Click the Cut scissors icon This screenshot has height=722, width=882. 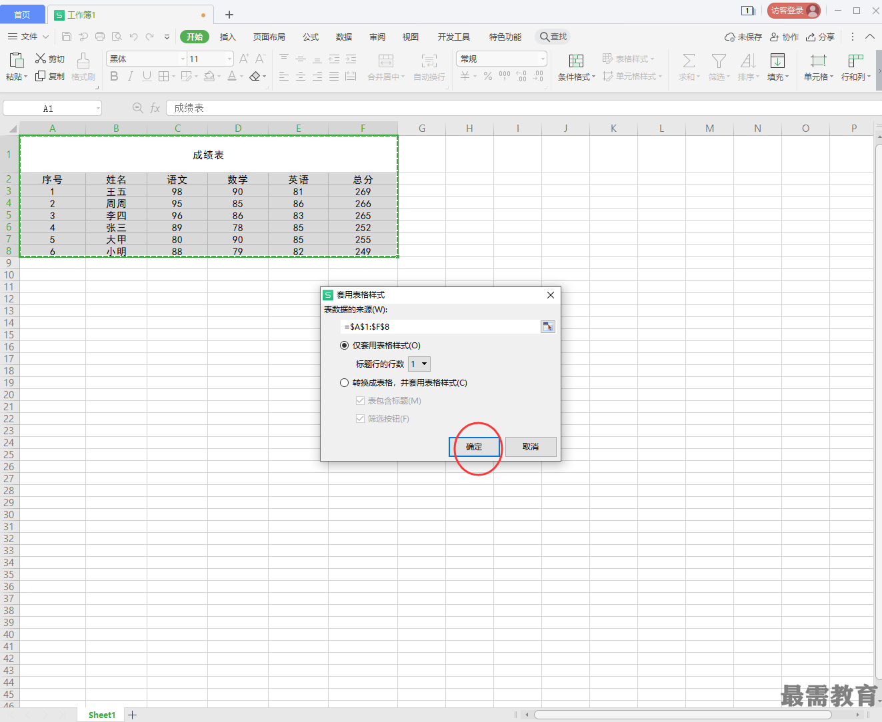[41, 59]
